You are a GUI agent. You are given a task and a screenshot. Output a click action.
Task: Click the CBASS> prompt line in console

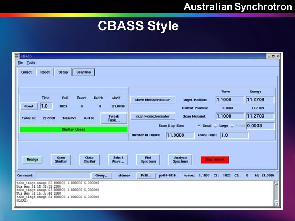tap(22, 200)
